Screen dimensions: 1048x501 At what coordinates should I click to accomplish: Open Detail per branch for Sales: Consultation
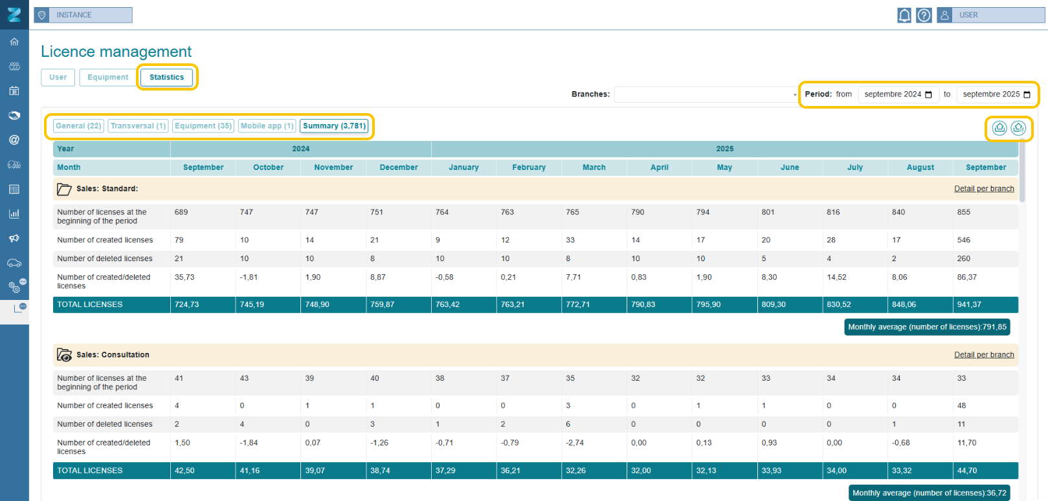[984, 355]
